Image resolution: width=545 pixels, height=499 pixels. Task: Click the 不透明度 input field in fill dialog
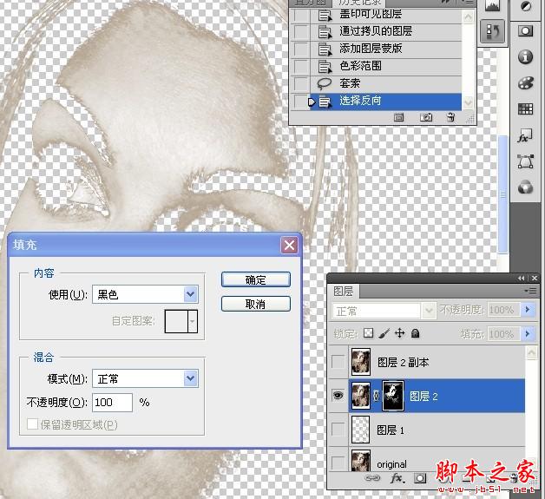112,403
